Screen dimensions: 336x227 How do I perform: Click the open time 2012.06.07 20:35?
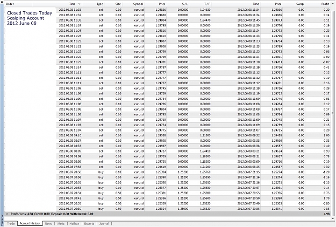coord(70,203)
